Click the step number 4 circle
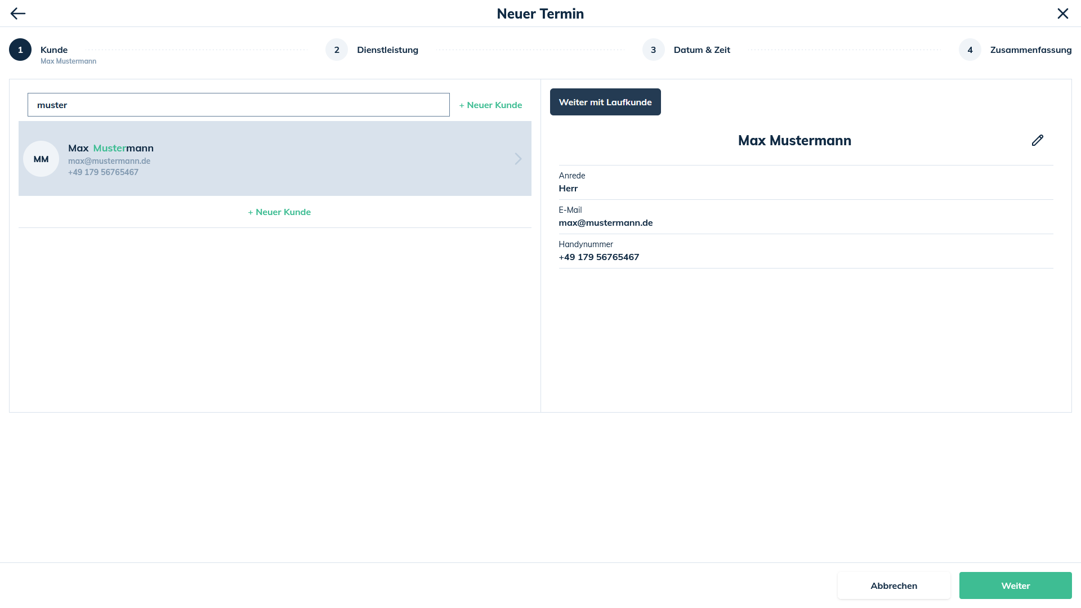1081x608 pixels. coord(970,50)
